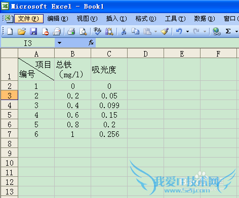Click the AutoSum sigma icon
The width and height of the screenshot is (239, 198).
228,31
